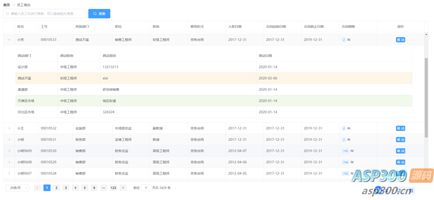Select page 6 in pagination
This screenshot has width=434, height=200.
pyautogui.click(x=94, y=188)
